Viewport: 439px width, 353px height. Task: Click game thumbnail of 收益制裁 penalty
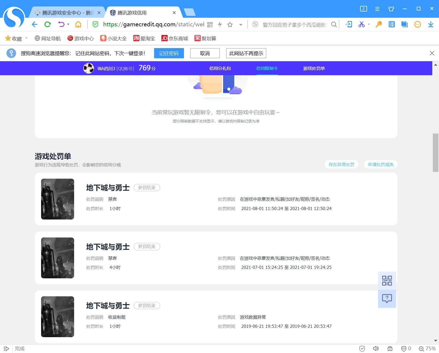tap(57, 317)
